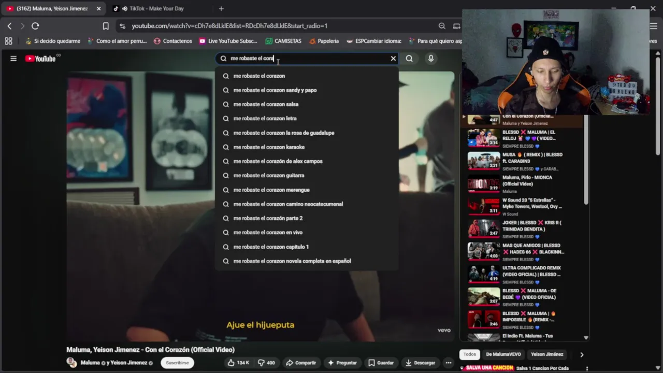Select the Yeison Jiménez filter chip
The height and width of the screenshot is (373, 663).
547,354
